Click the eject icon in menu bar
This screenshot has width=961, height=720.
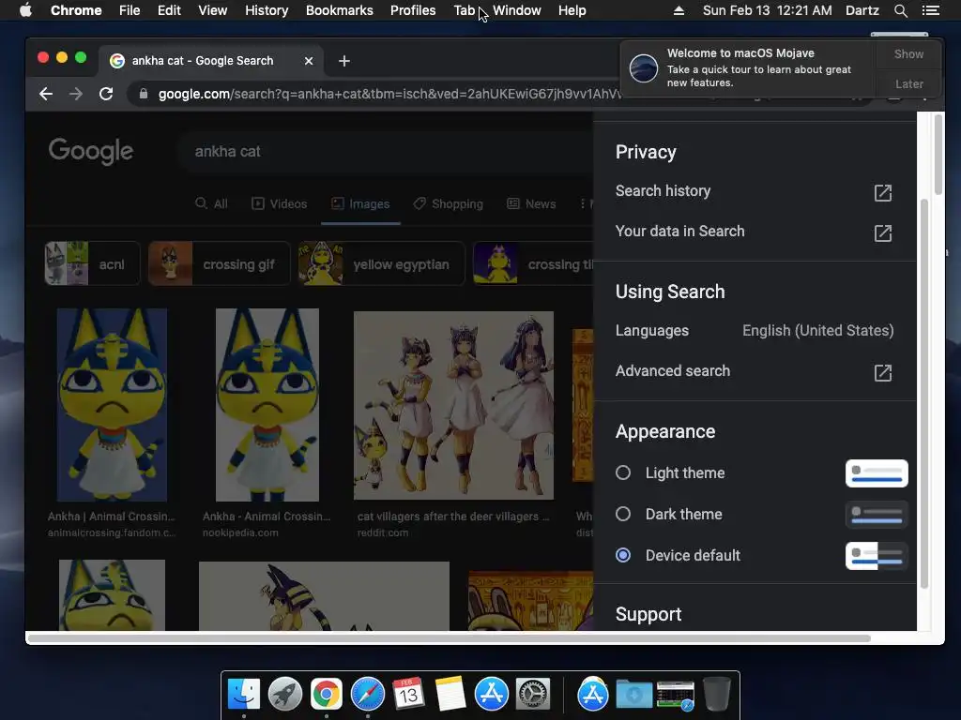point(679,10)
